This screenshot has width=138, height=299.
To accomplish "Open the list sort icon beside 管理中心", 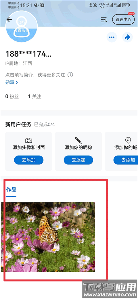I will (x=104, y=20).
